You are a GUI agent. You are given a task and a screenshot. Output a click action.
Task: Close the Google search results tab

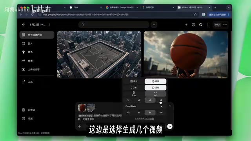click(x=137, y=7)
